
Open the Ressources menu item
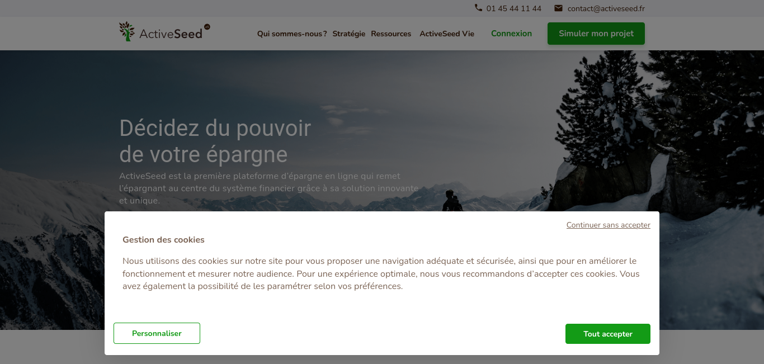pos(391,34)
